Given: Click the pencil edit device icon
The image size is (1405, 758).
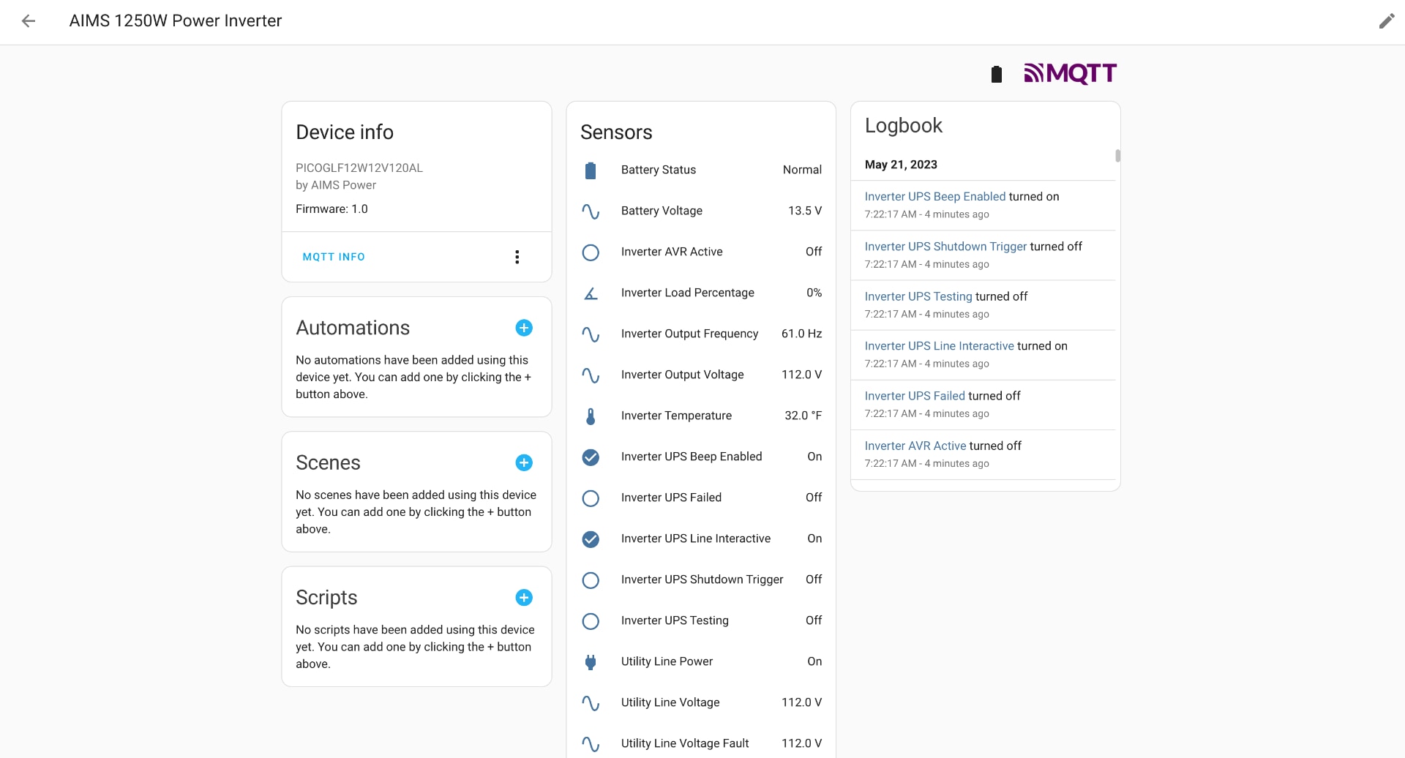Looking at the screenshot, I should [x=1386, y=21].
